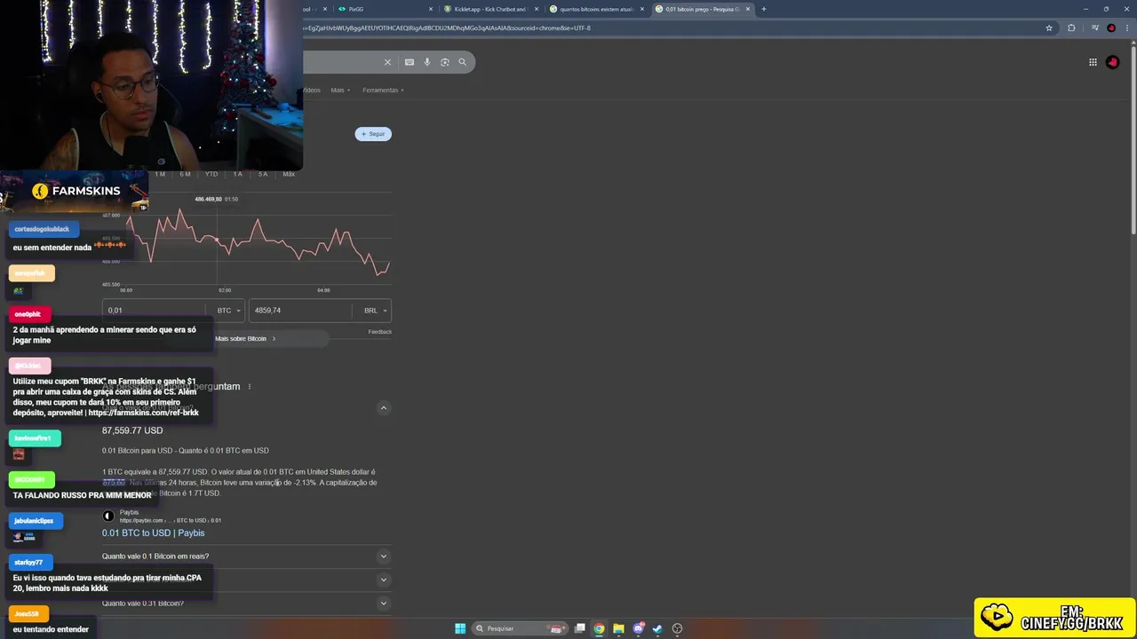This screenshot has height=639, width=1137.
Task: Open Chrome three-dot menu
Action: point(1125,28)
